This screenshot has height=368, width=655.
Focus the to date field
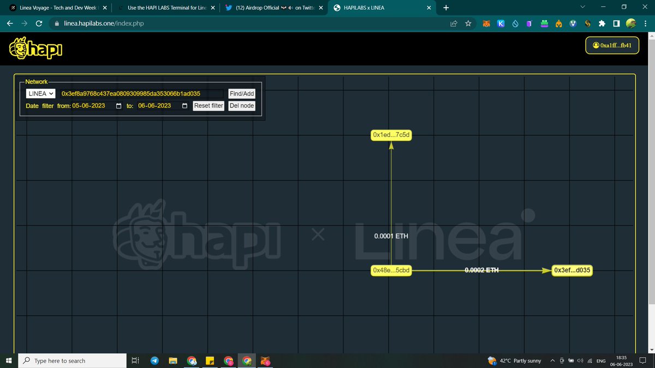click(163, 106)
